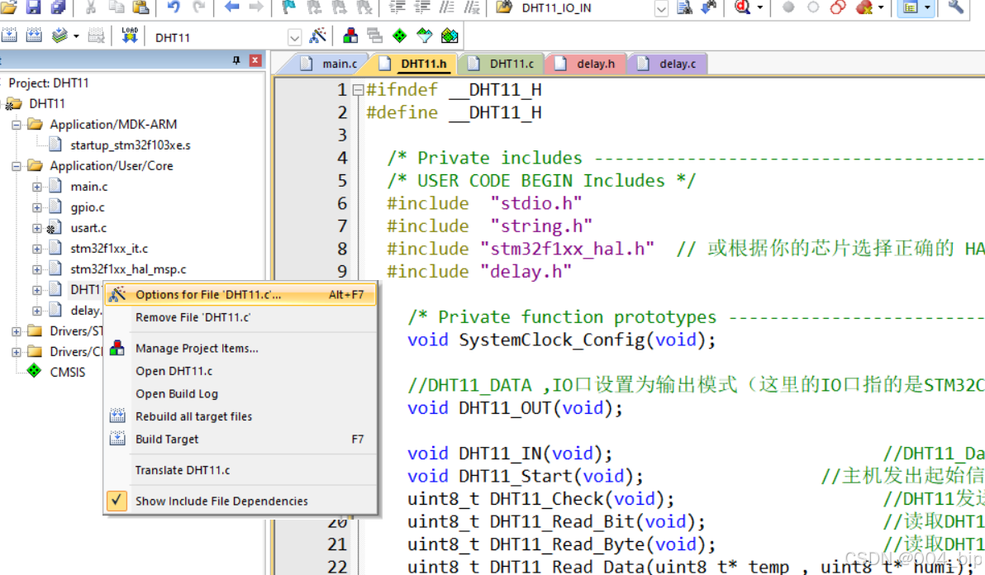985x575 pixels.
Task: Select Translate DHT11.c menu entry
Action: tap(240, 469)
